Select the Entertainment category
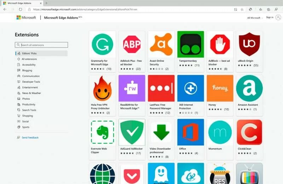The image size is (283, 184). click(30, 87)
